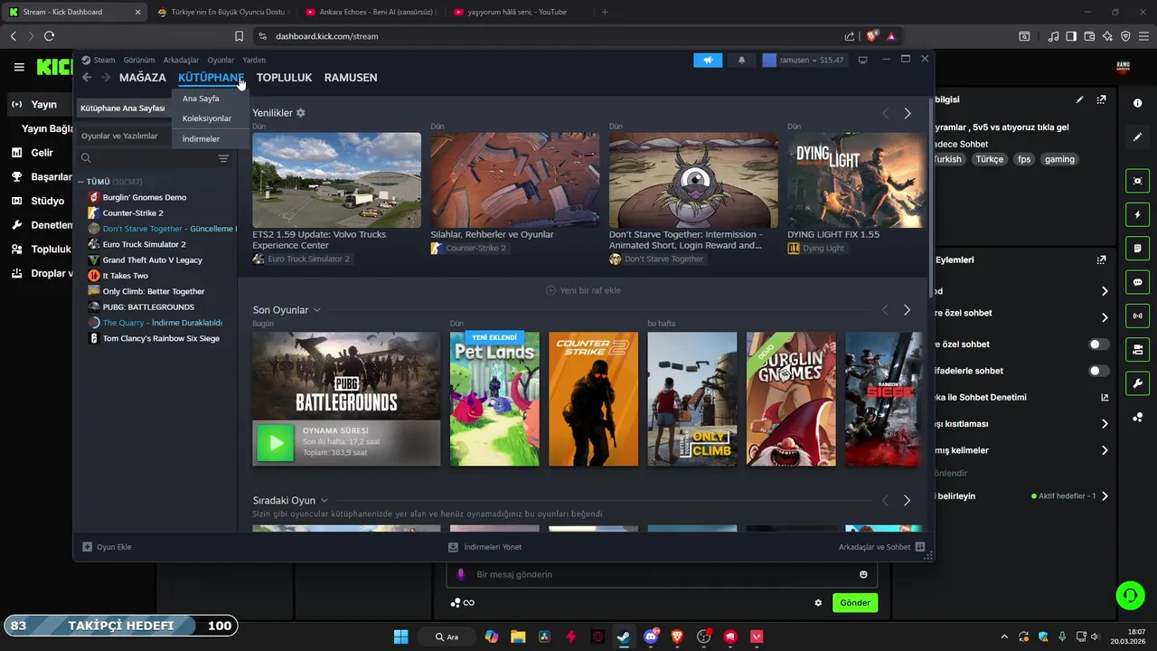1157x651 pixels.
Task: Click the chat bubble icon in Kick sidebar
Action: (x=1137, y=282)
